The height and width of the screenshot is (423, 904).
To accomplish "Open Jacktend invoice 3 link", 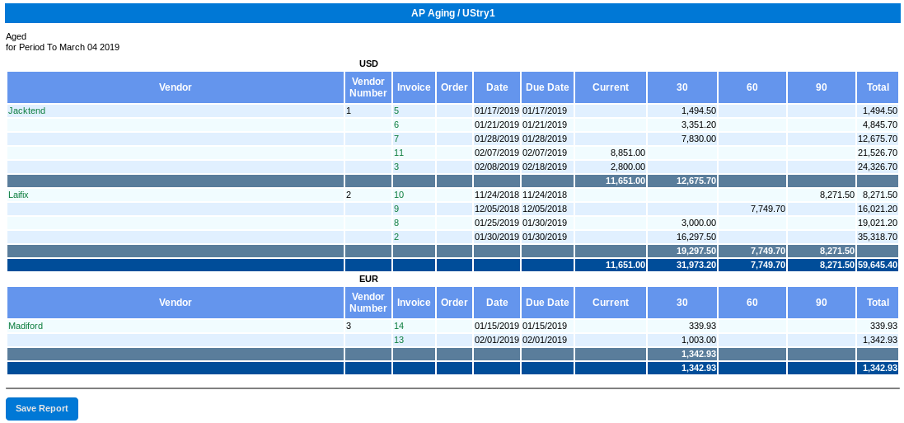I will pyautogui.click(x=396, y=167).
